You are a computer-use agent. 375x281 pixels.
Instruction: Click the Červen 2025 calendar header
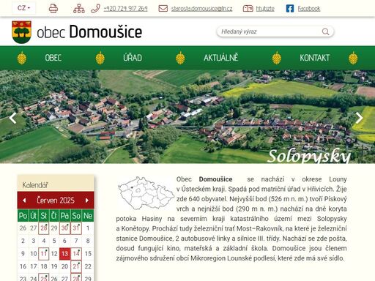pyautogui.click(x=56, y=201)
